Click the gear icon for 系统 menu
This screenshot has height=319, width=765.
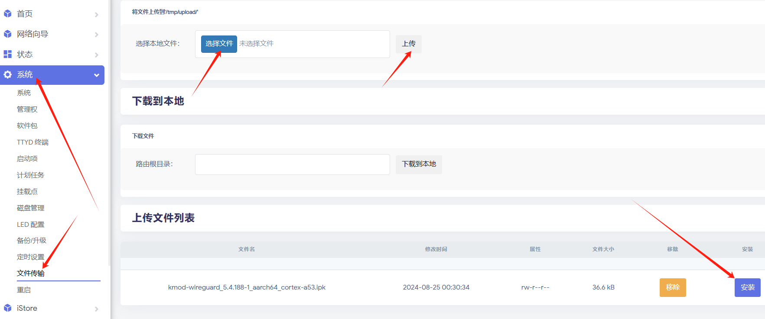(8, 75)
